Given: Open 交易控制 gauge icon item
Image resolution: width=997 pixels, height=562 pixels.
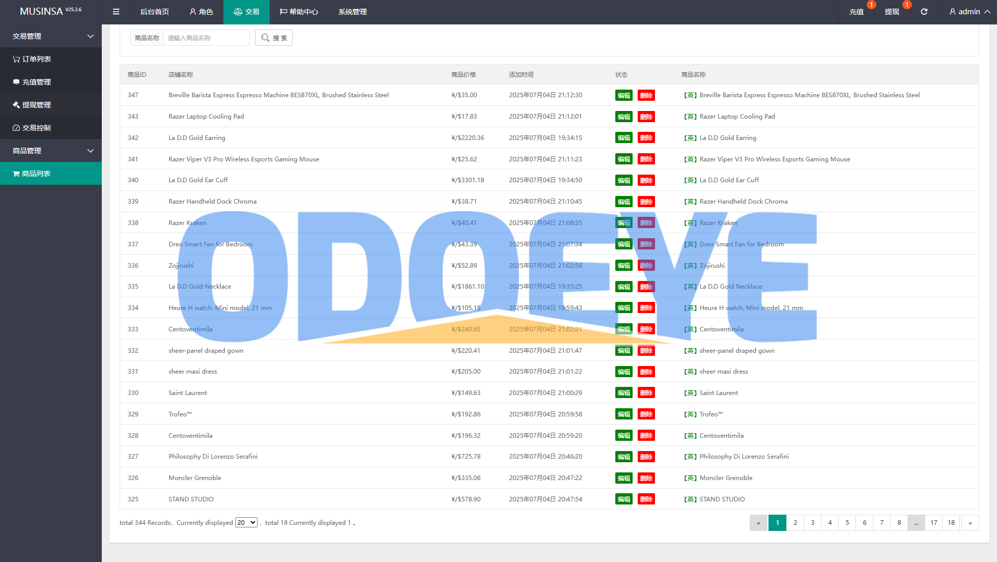Looking at the screenshot, I should [32, 128].
